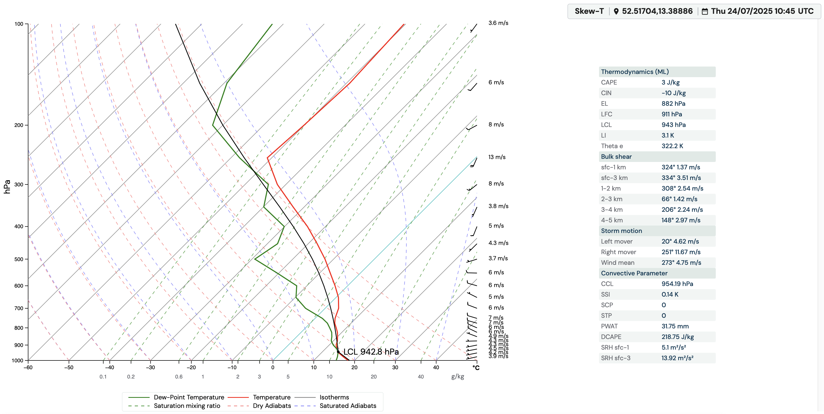Collapse the Bulk shear section header
The height and width of the screenshot is (414, 824).
(657, 157)
